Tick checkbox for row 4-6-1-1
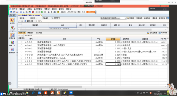177x96 pixels. click(x=21, y=61)
